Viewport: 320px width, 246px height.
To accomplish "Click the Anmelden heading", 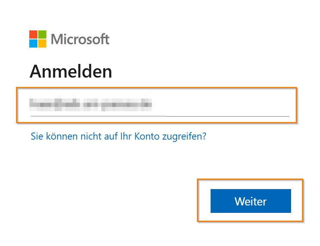I will pyautogui.click(x=71, y=72).
